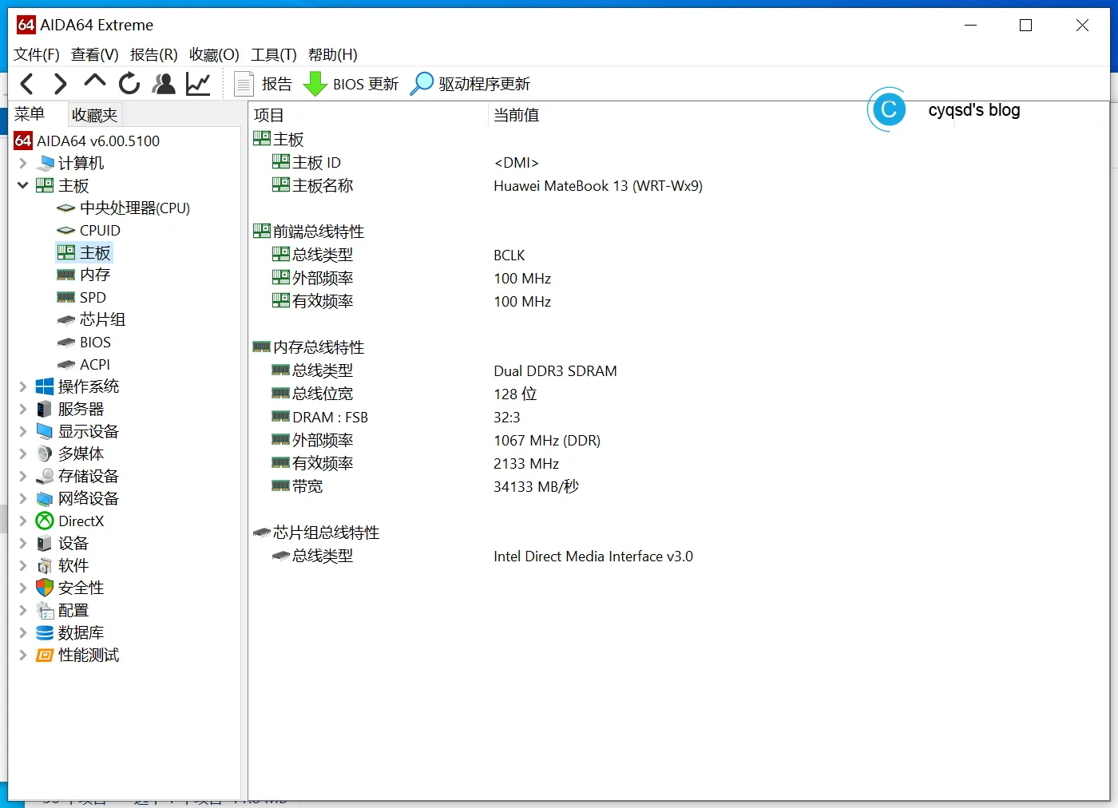The image size is (1118, 808).
Task: Click the 安全性 shield icon
Action: pos(45,588)
